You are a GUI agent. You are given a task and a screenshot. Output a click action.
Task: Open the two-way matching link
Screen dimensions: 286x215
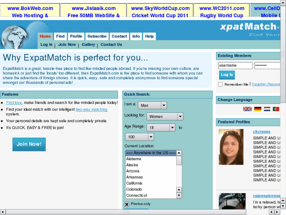tap(92, 109)
